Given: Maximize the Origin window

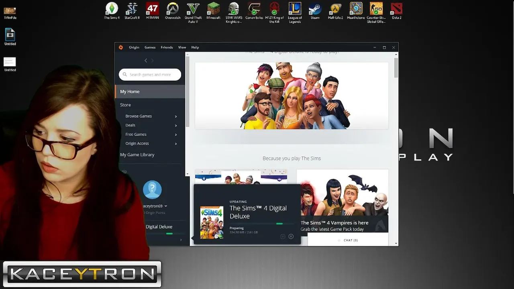Looking at the screenshot, I should (x=384, y=47).
